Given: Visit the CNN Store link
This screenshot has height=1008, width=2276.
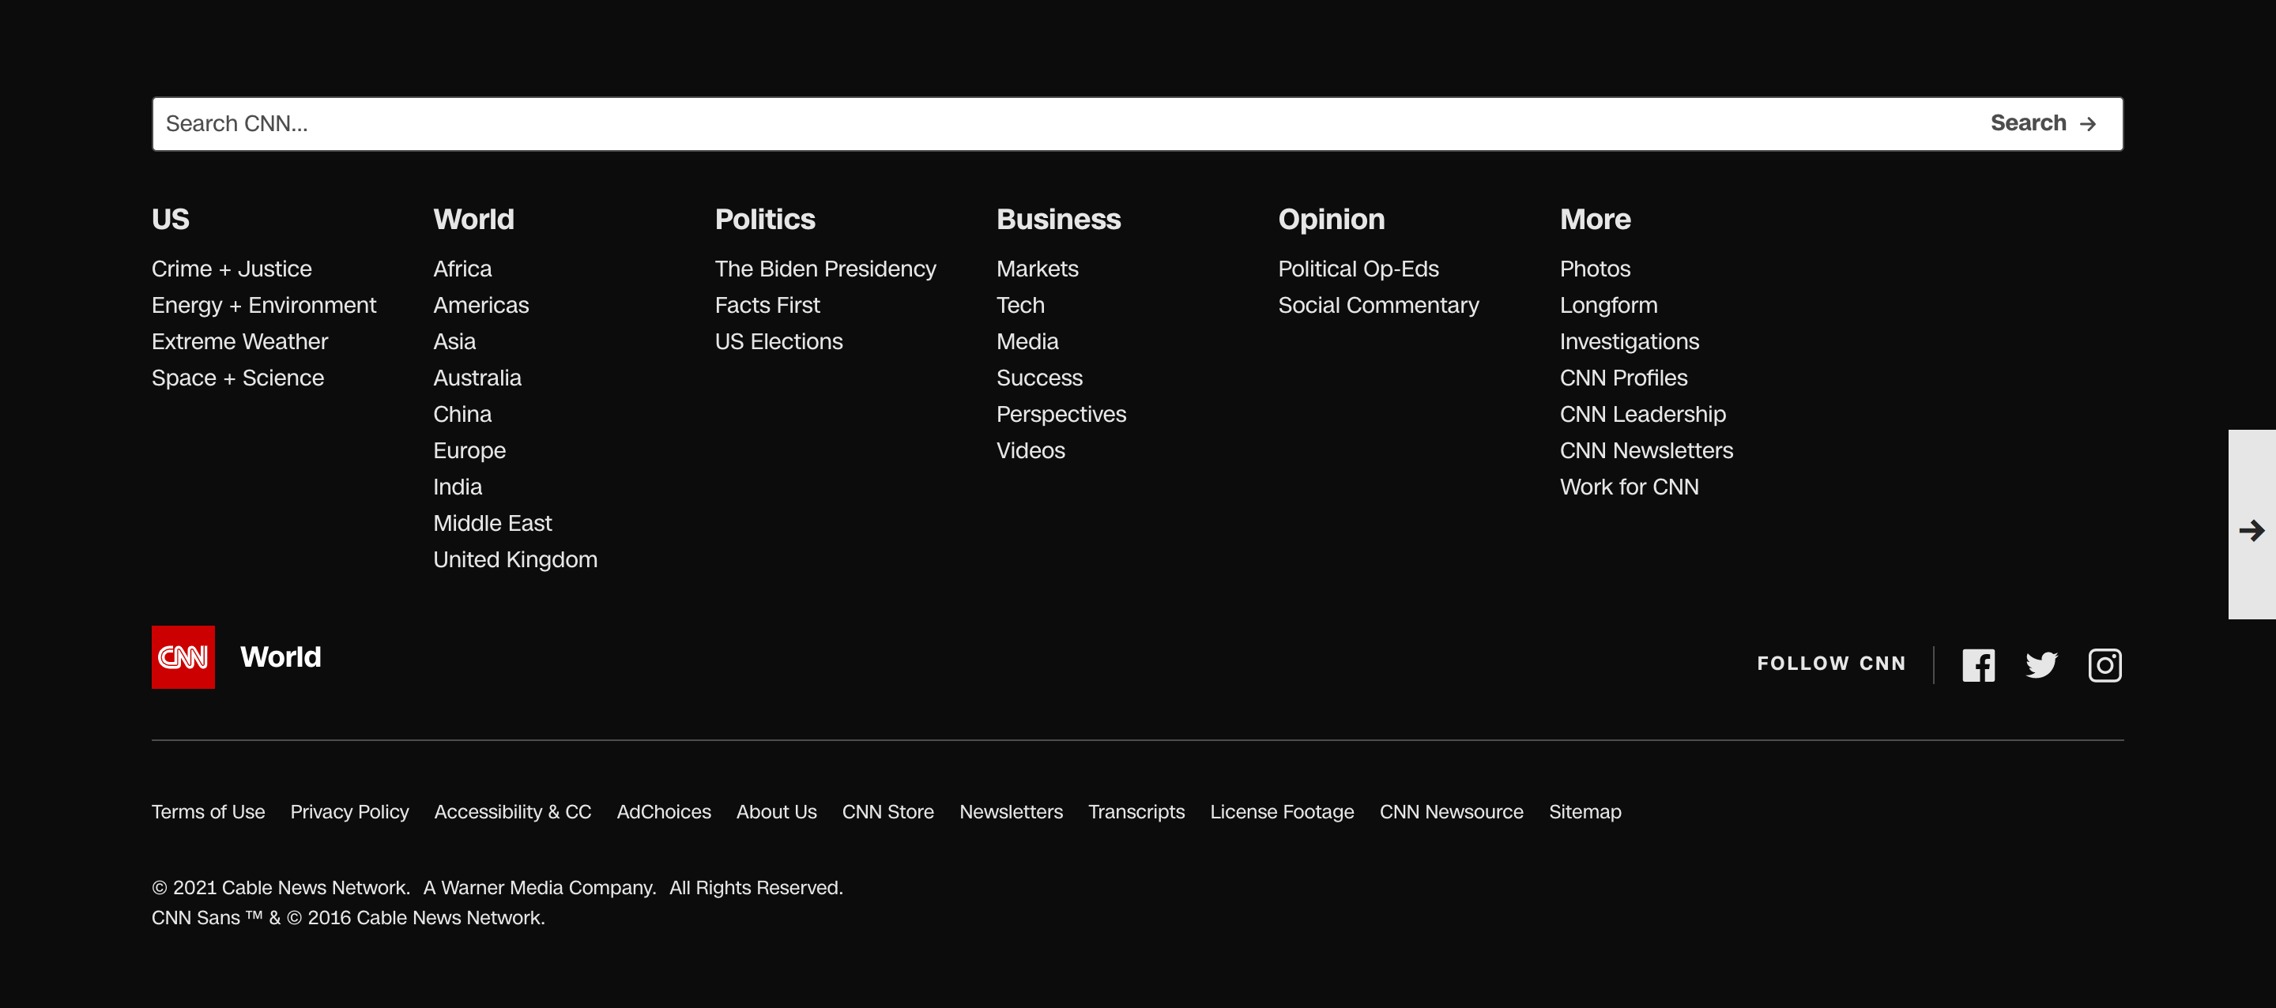Looking at the screenshot, I should (887, 811).
